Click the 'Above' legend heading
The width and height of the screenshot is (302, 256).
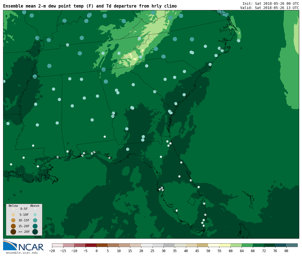[35, 206]
